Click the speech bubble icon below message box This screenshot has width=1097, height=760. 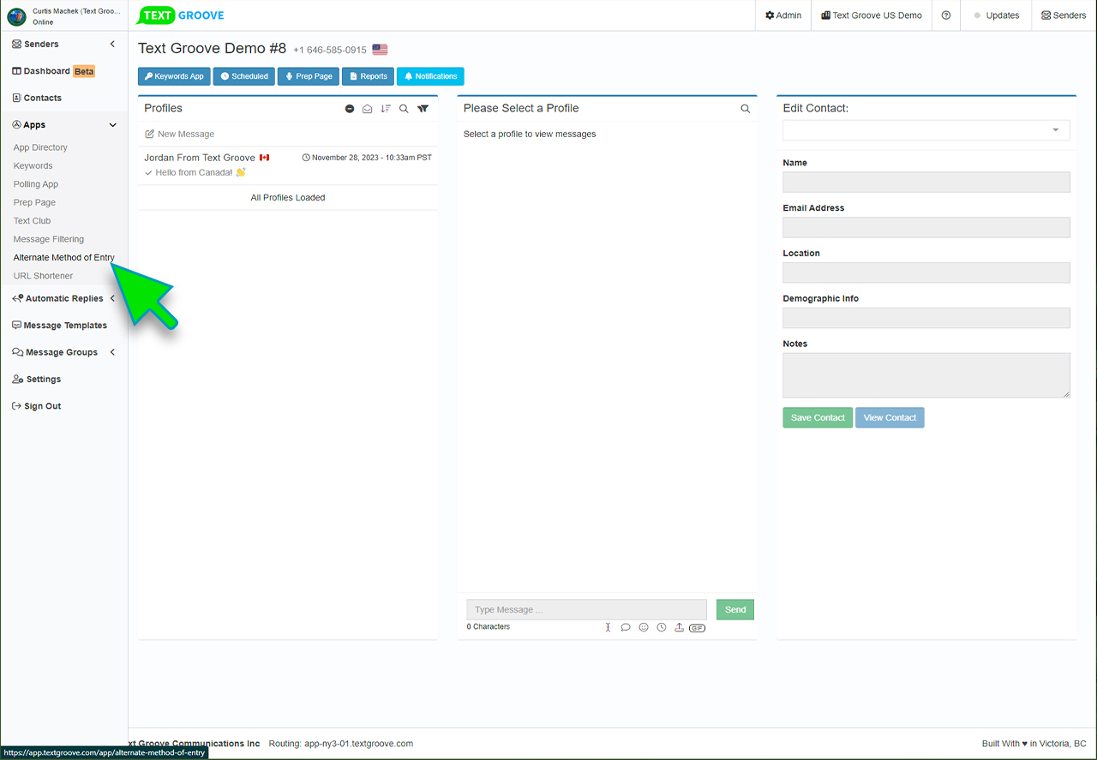point(626,627)
